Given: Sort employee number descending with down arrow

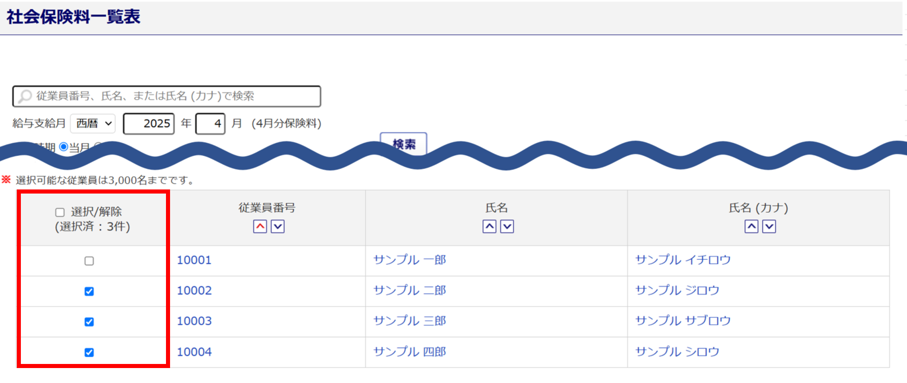Looking at the screenshot, I should click(x=278, y=227).
